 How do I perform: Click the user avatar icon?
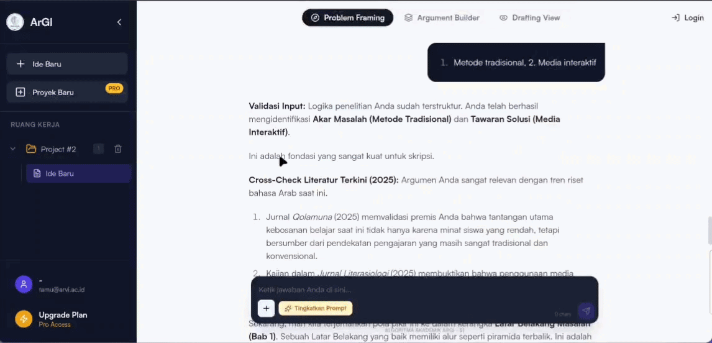[x=24, y=285]
